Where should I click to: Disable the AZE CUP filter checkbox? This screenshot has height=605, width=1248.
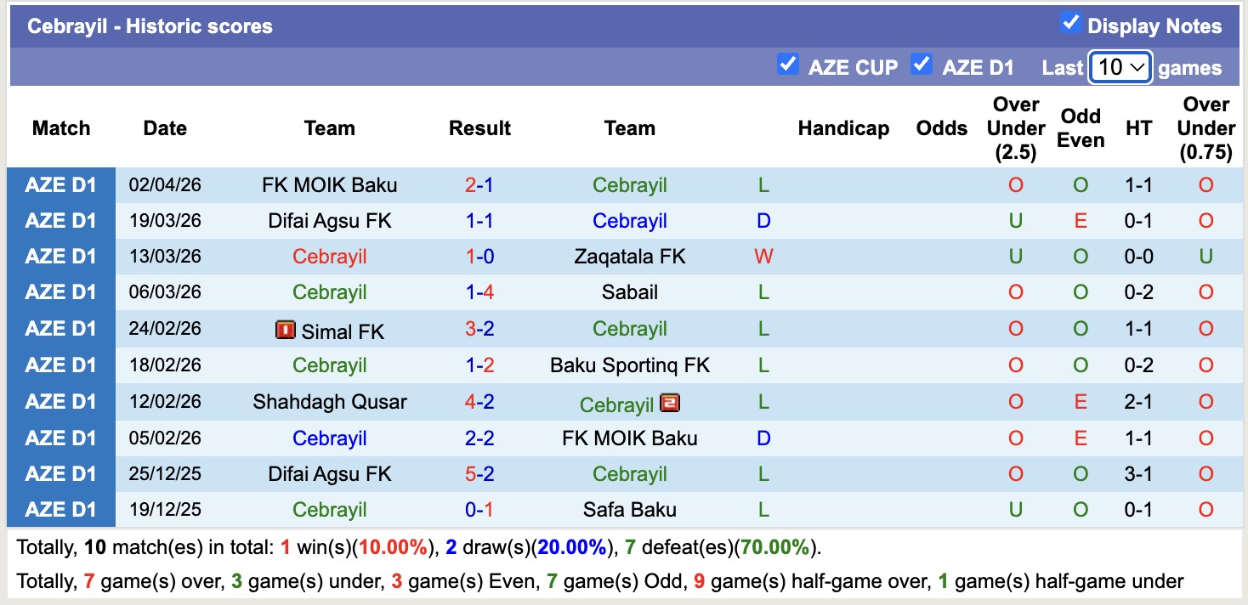(788, 63)
